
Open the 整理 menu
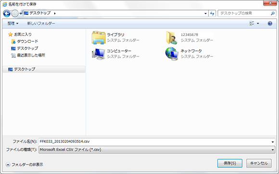pos(13,23)
